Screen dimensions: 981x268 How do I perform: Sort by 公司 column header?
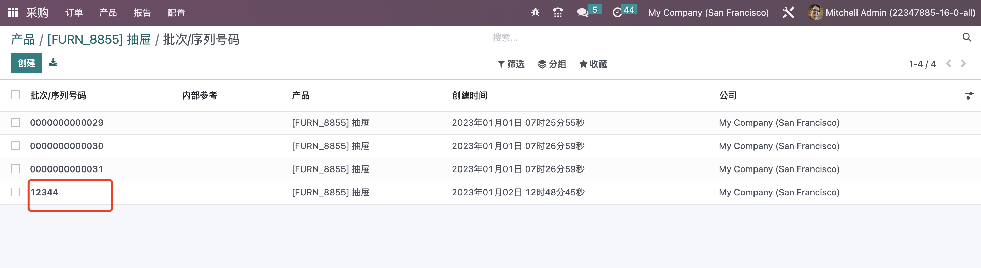[728, 95]
